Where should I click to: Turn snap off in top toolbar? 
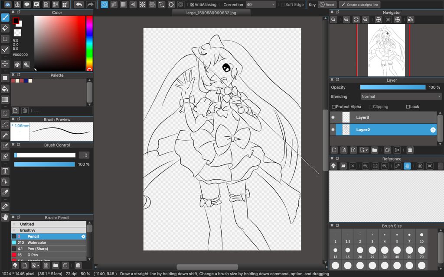[104, 4]
